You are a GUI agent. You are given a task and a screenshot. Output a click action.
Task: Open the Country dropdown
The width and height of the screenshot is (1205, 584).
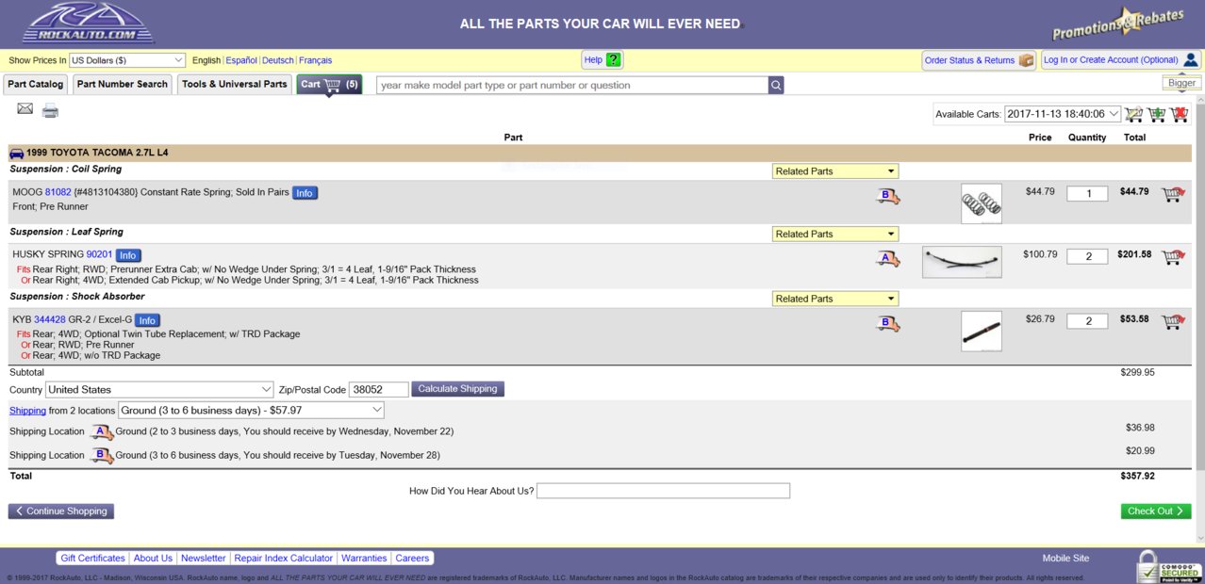(160, 389)
